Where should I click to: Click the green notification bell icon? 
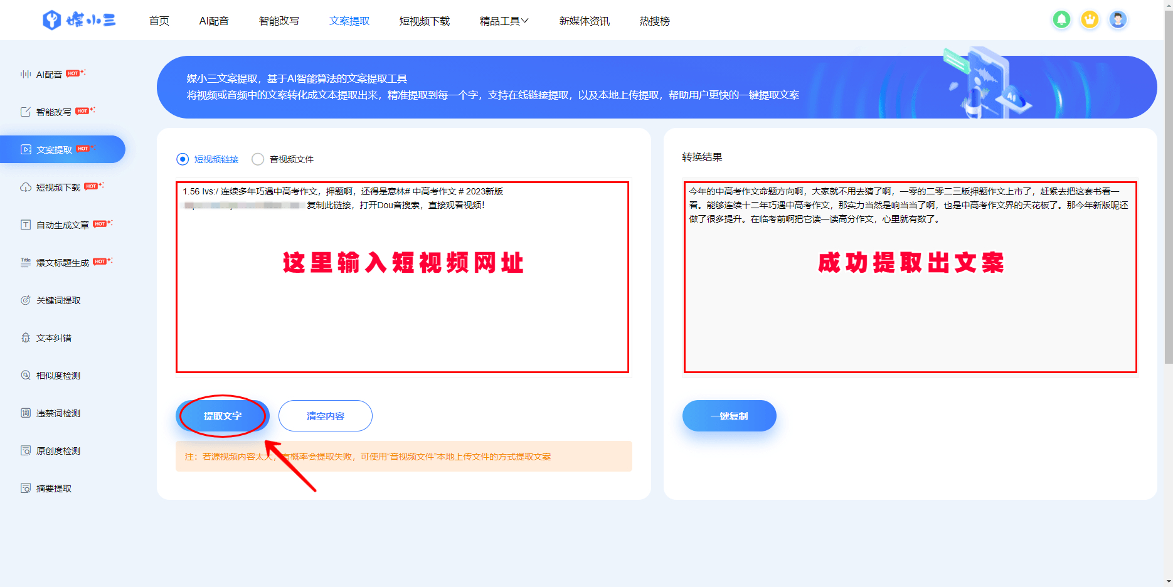1061,20
